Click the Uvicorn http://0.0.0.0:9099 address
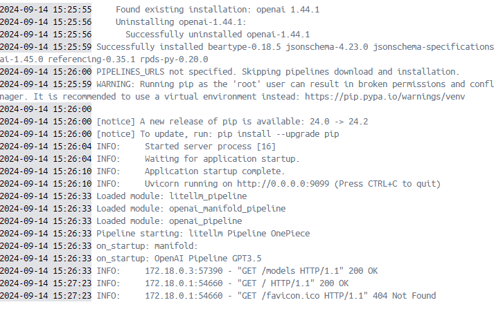Screen dimensions: 494x309 point(283,184)
